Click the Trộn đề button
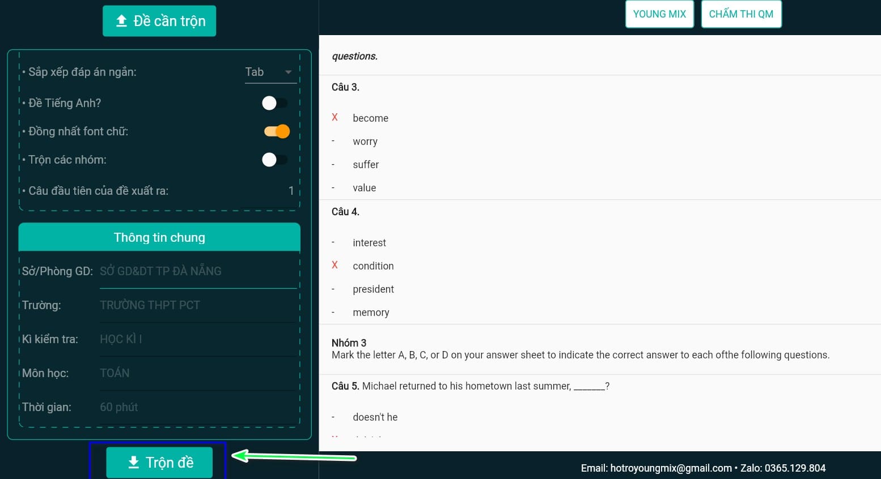Viewport: 881px width, 479px height. (159, 463)
